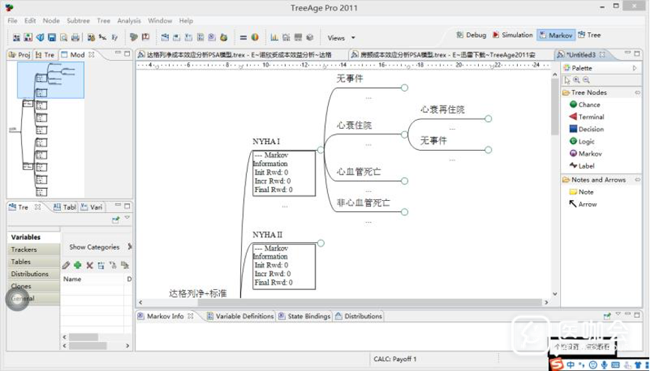Select the Chance node in palette
650x371 pixels.
point(588,105)
